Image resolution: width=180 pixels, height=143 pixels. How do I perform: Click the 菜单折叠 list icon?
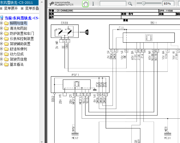click(22, 8)
